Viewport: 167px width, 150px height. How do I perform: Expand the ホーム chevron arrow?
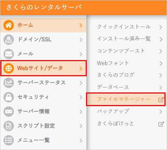81,26
